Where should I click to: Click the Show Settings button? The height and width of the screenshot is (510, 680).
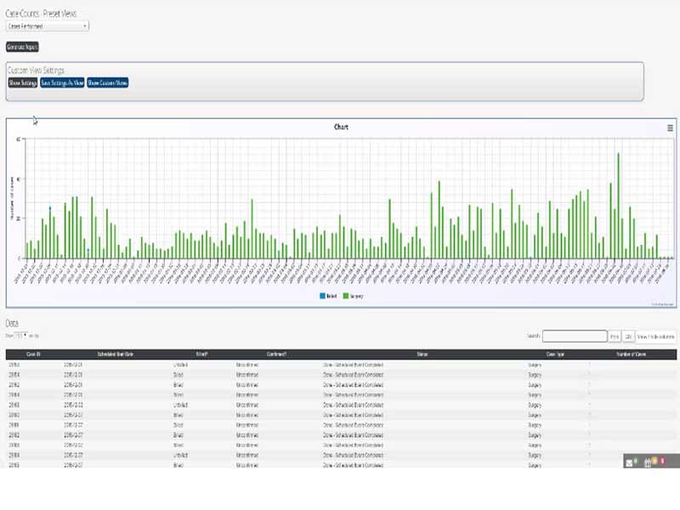(23, 82)
